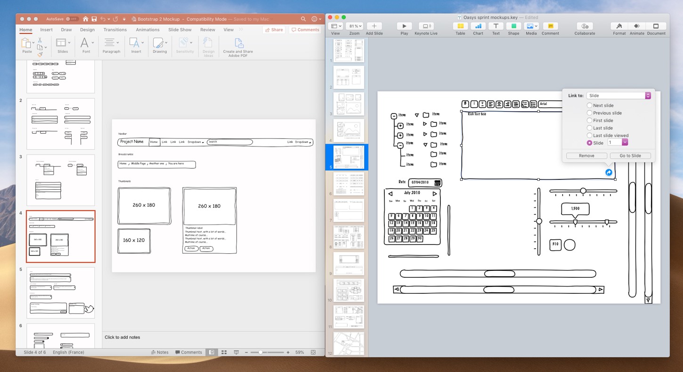
Task: Click the Play icon in Keynote toolbar
Action: (404, 26)
